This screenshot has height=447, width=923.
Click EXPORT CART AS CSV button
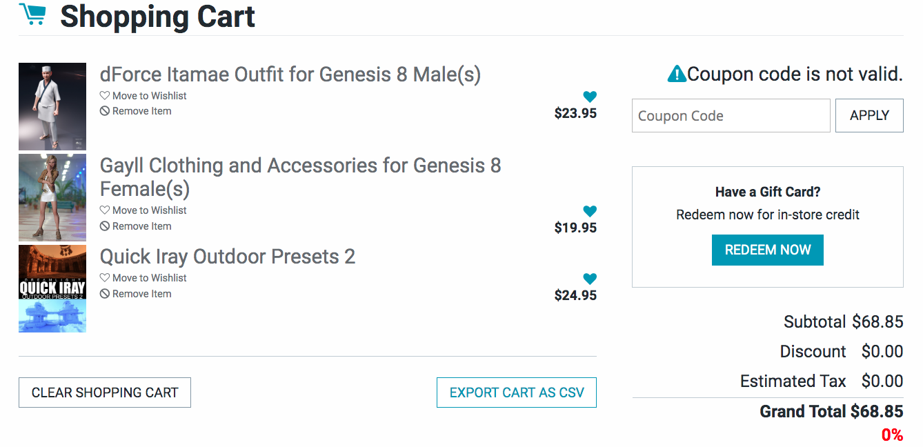pyautogui.click(x=516, y=393)
